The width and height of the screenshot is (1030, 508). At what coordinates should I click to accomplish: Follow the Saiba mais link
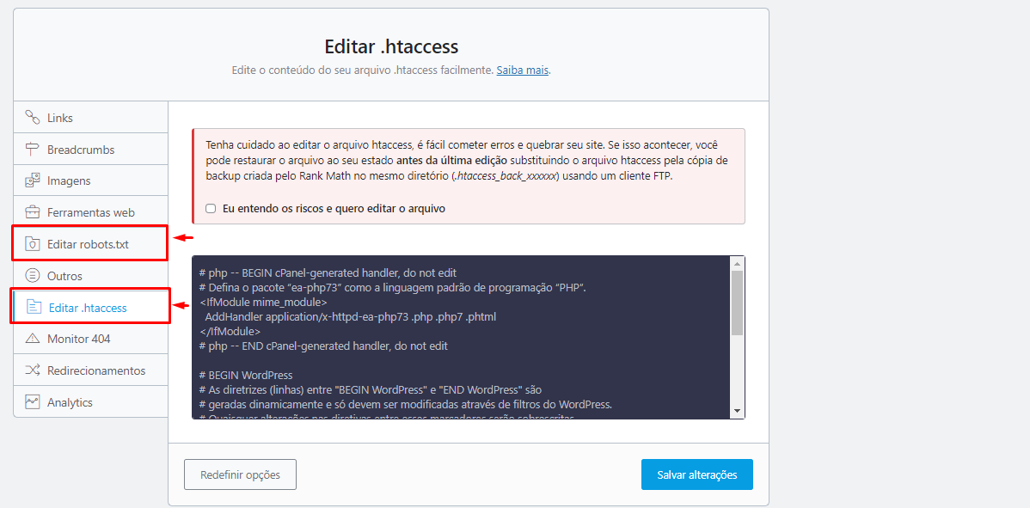point(522,70)
